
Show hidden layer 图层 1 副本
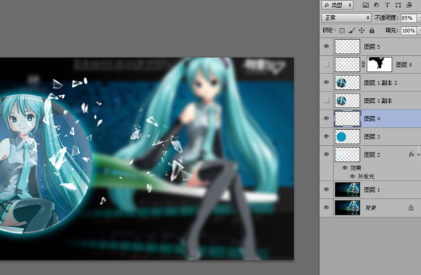pos(326,100)
